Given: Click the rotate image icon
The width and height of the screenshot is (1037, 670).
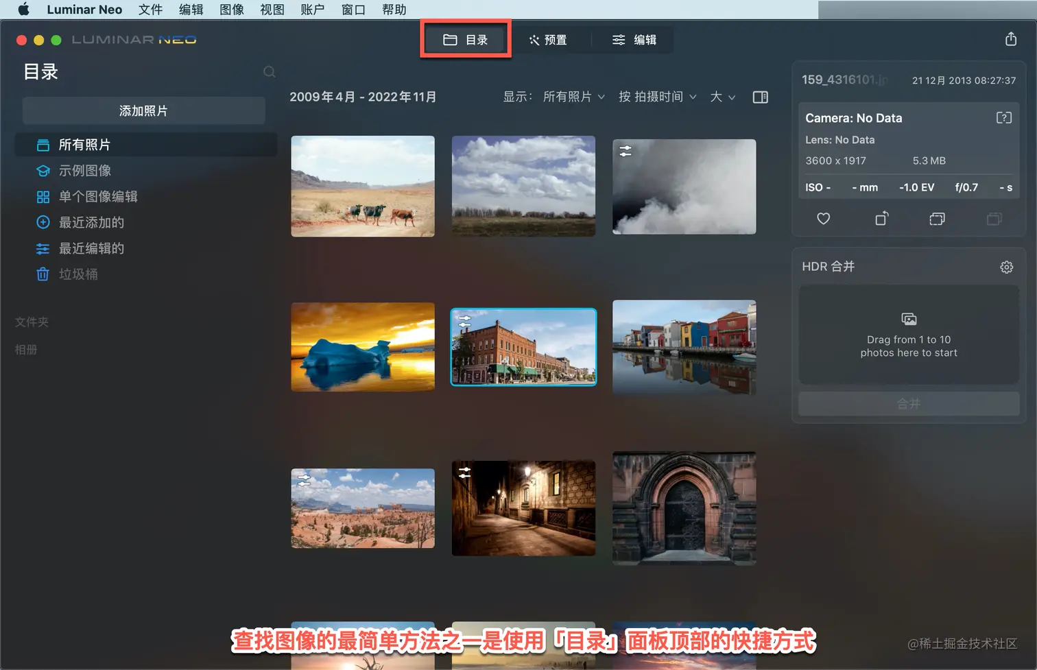Looking at the screenshot, I should click(x=882, y=218).
